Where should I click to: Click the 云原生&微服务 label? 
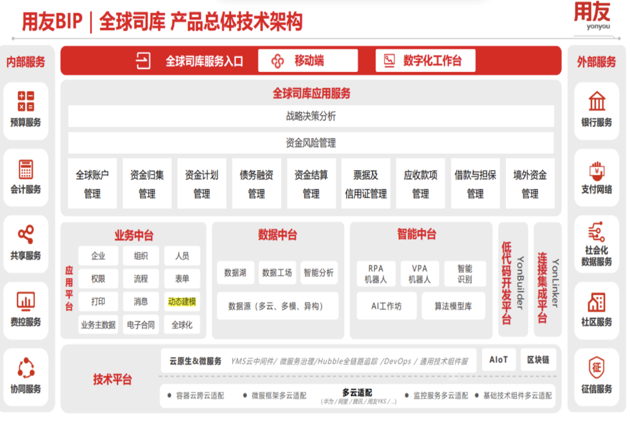pyautogui.click(x=195, y=361)
